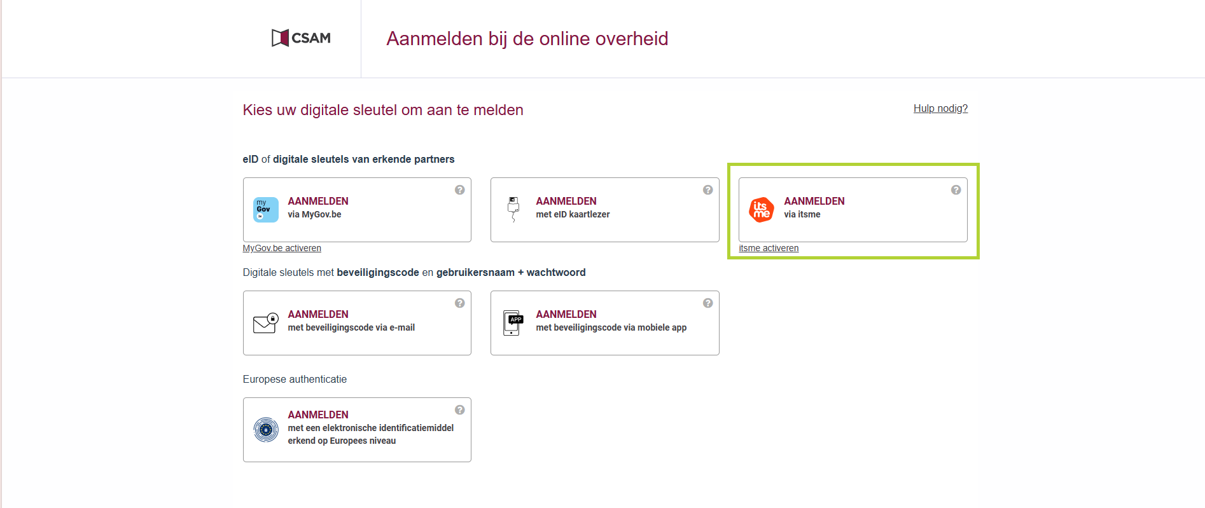Click the CSAM logo
The image size is (1205, 508).
coord(301,38)
